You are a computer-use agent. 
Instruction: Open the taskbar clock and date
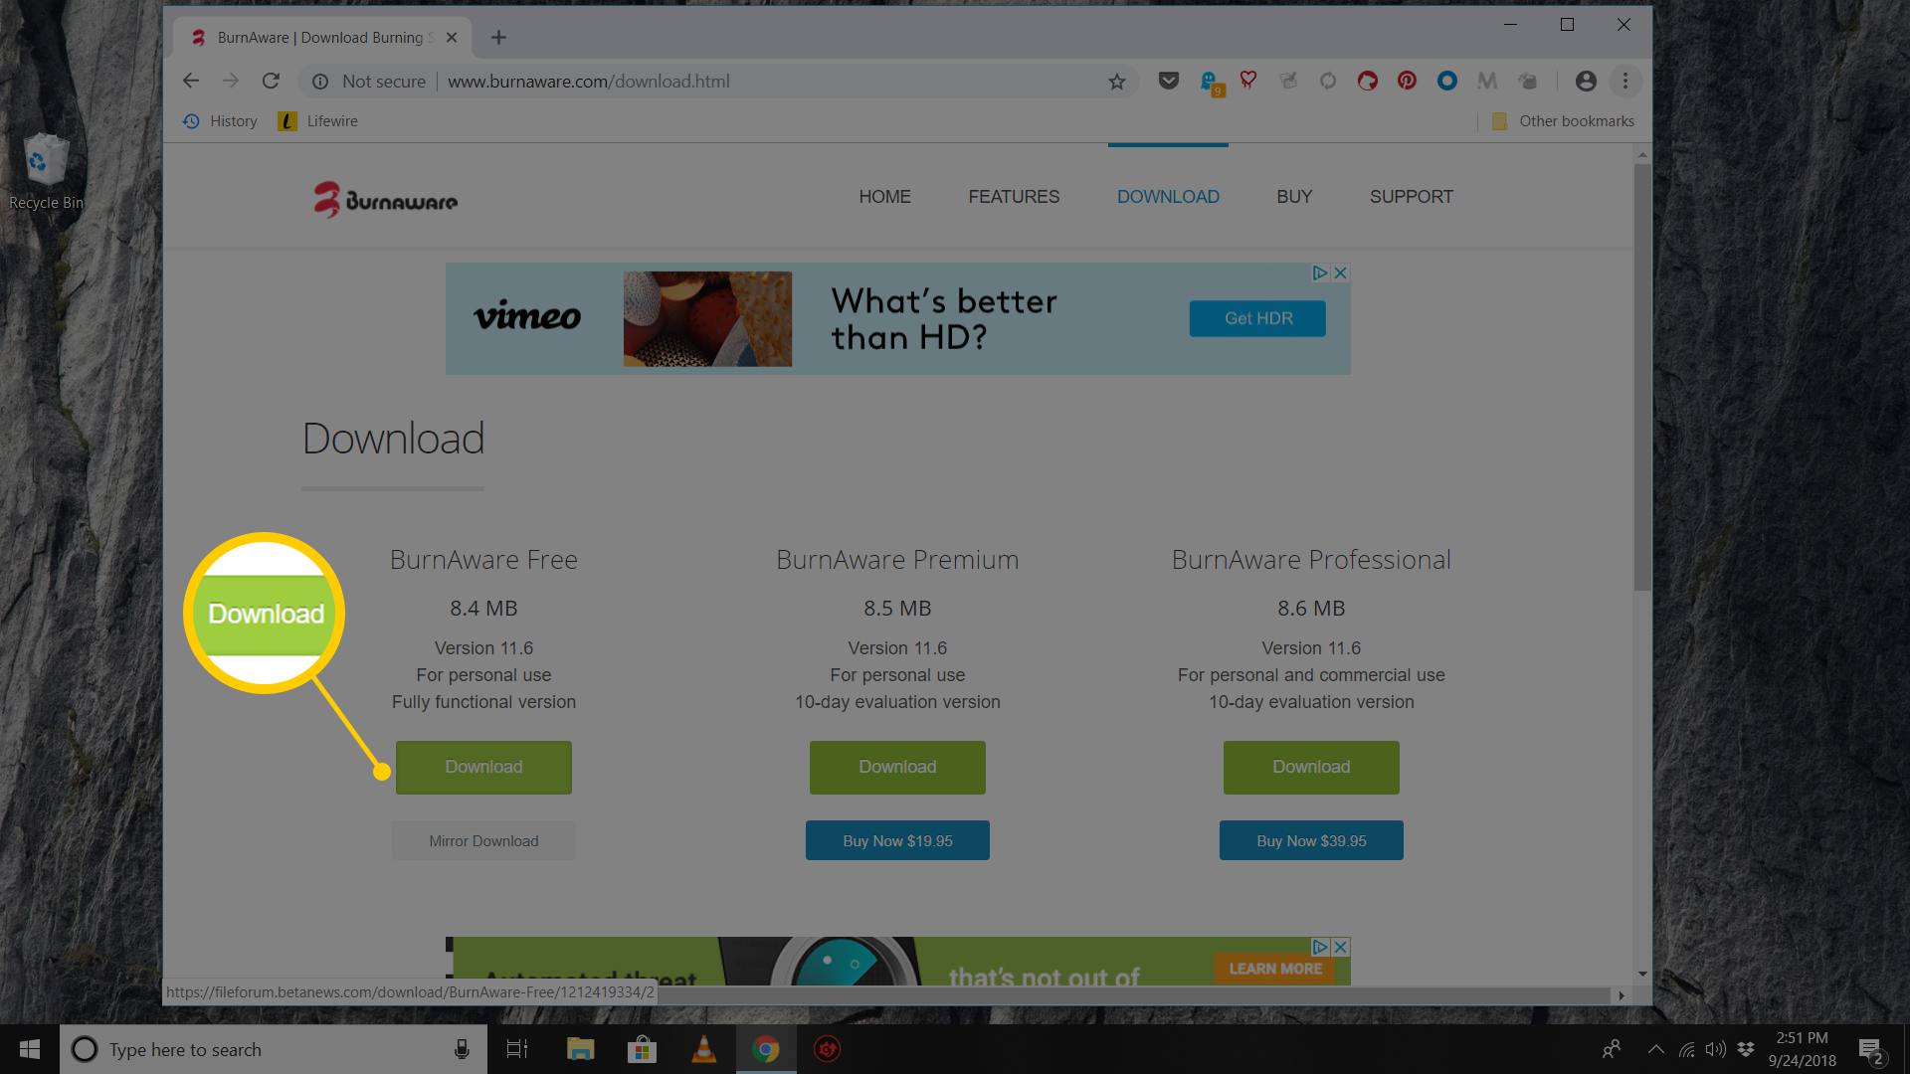(1803, 1049)
